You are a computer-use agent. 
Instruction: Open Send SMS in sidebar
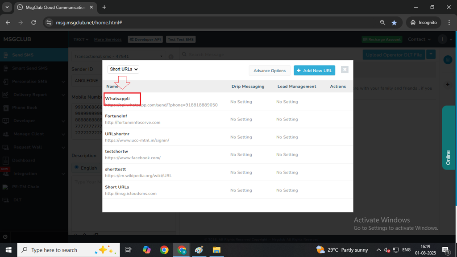34,55
